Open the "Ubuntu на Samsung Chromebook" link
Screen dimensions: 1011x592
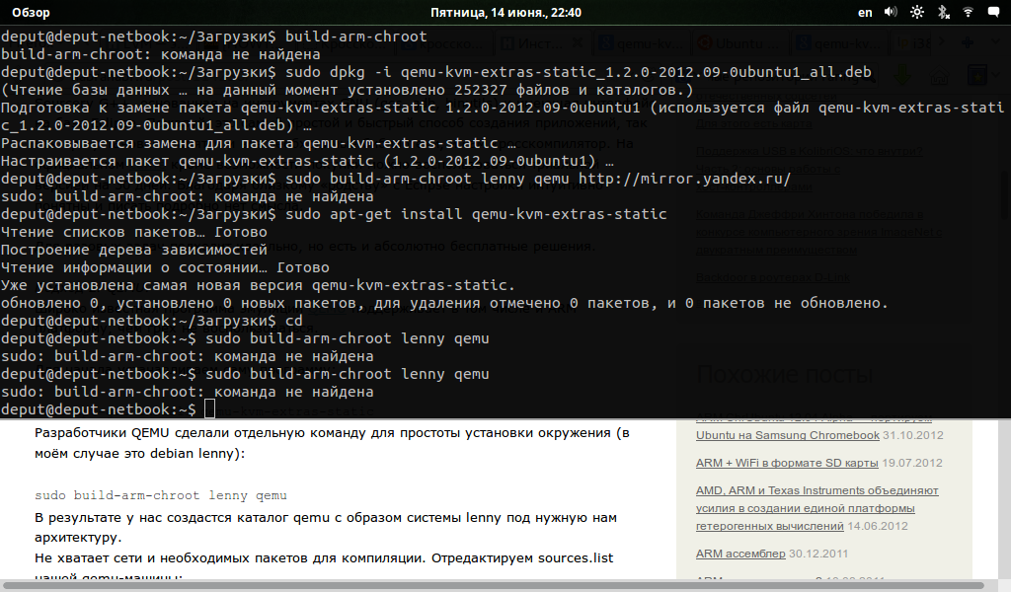click(787, 435)
